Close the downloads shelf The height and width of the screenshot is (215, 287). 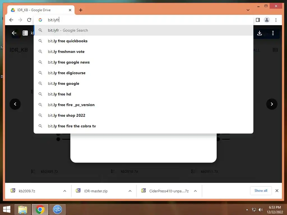click(277, 191)
